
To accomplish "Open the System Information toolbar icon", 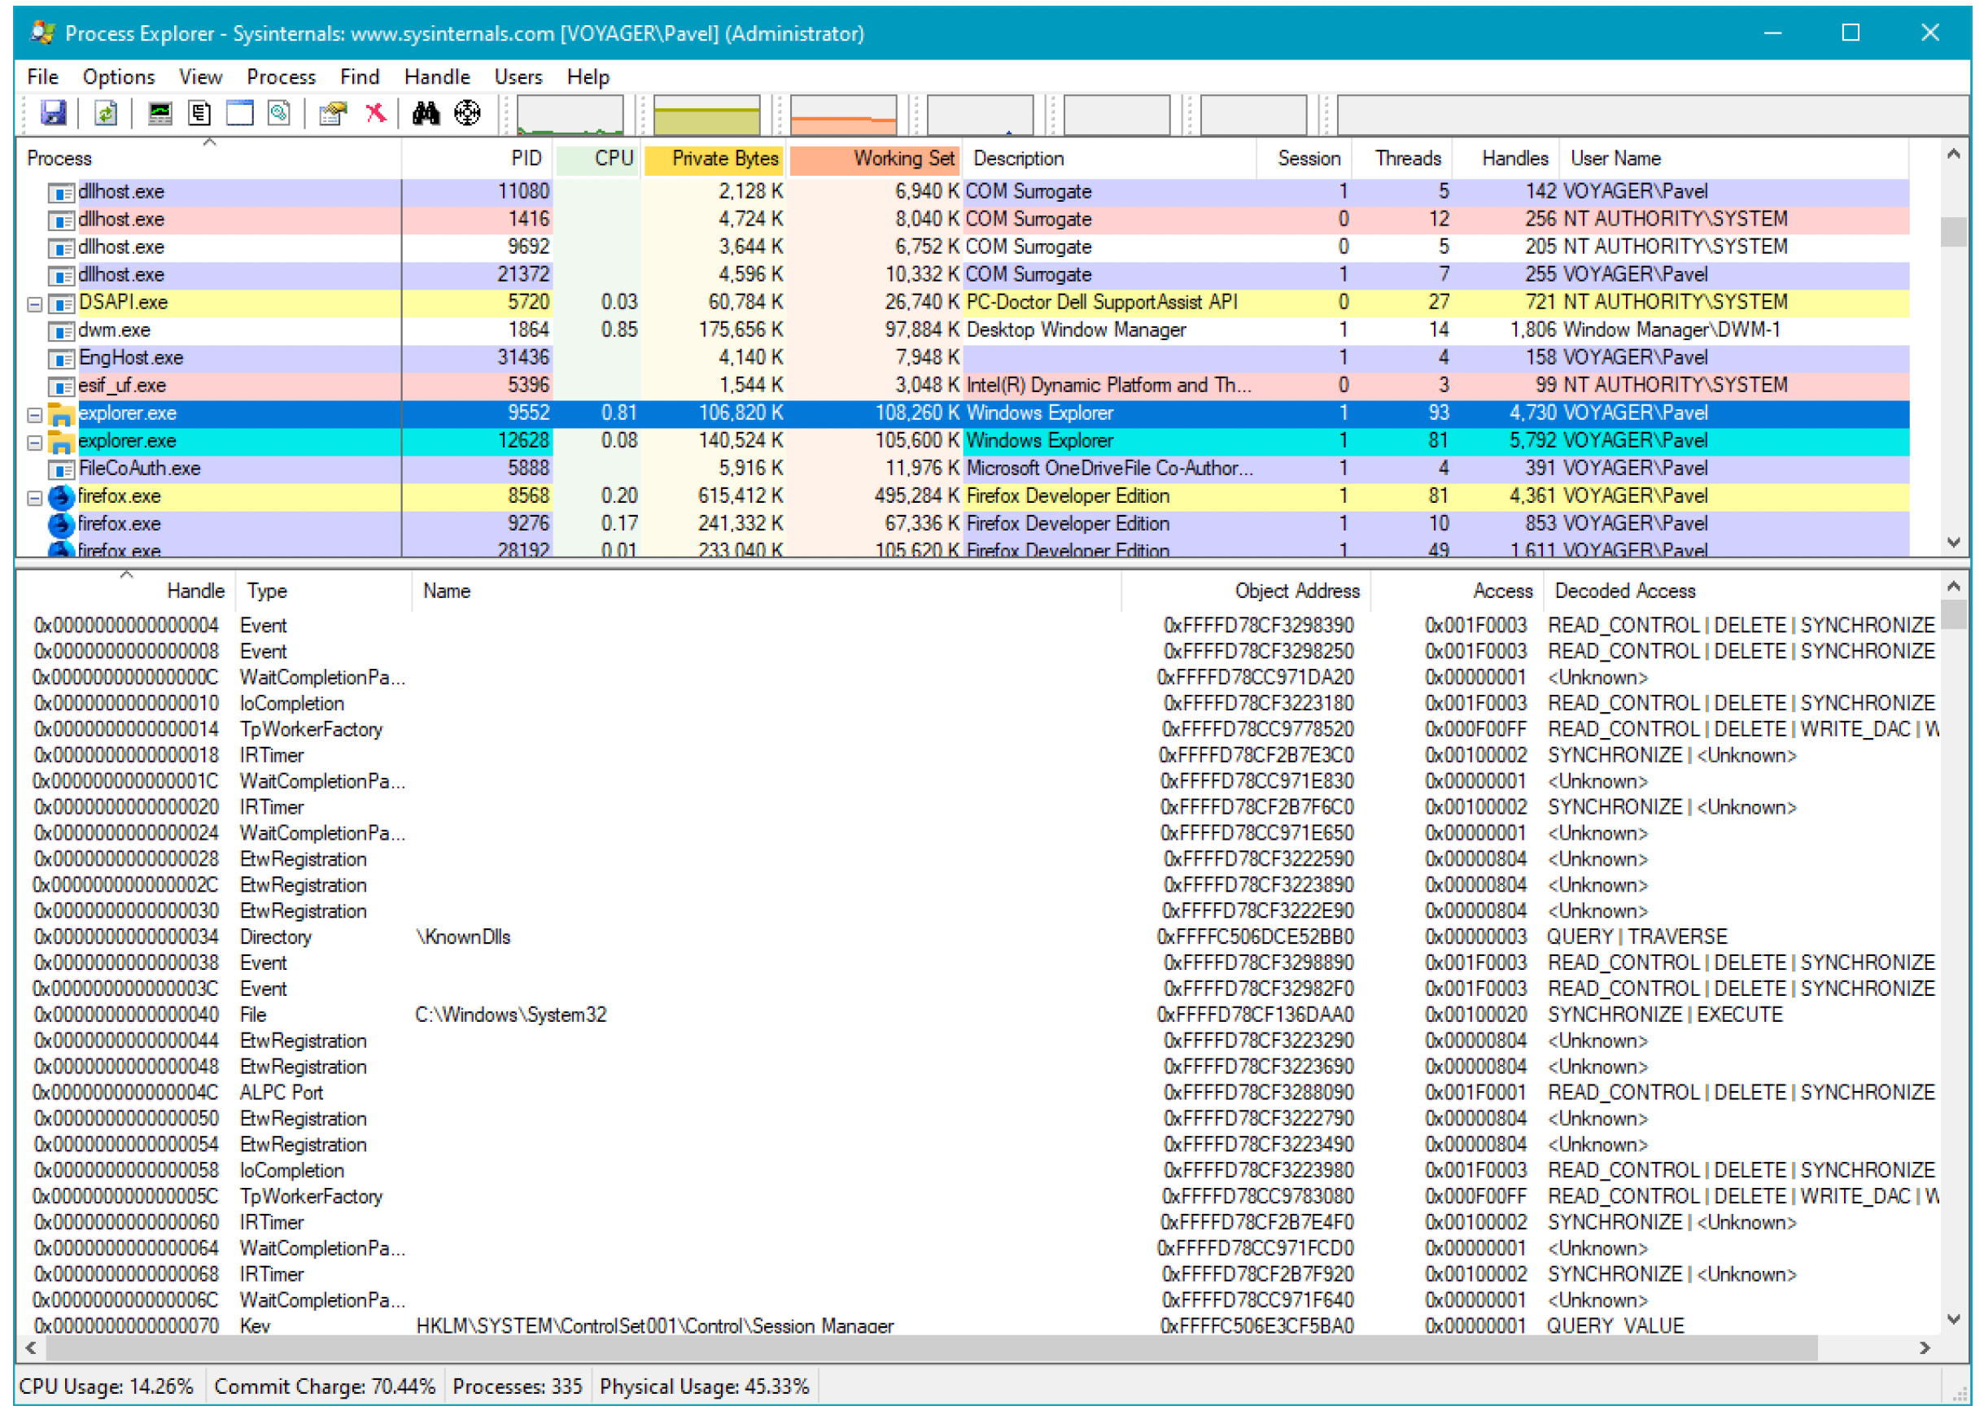I will click(x=160, y=113).
